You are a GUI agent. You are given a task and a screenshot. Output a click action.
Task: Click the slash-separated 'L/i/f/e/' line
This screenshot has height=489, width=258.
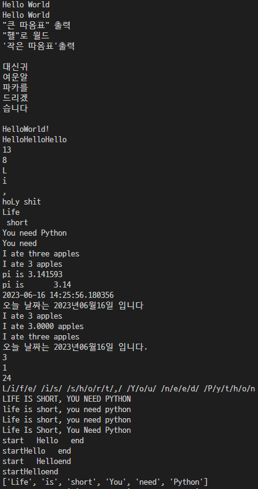128,389
